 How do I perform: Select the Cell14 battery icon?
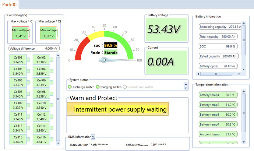43,128
